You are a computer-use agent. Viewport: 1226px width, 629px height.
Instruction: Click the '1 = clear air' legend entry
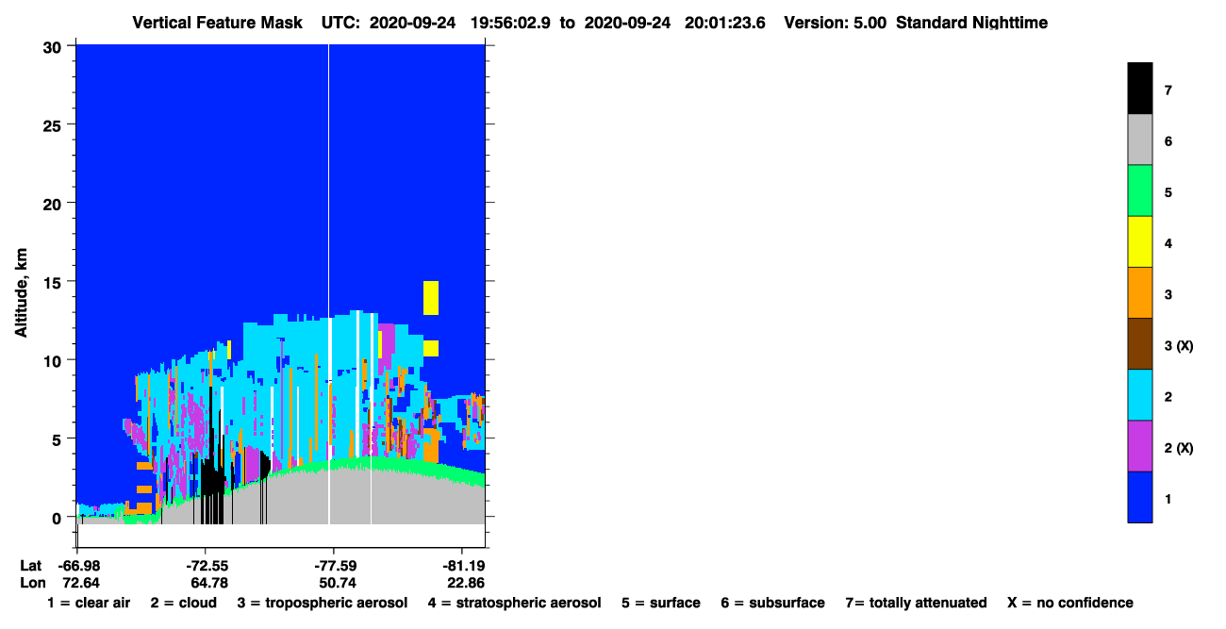[89, 603]
